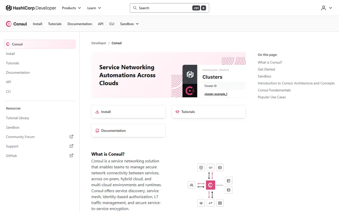Click the search magnifier icon

point(135,8)
